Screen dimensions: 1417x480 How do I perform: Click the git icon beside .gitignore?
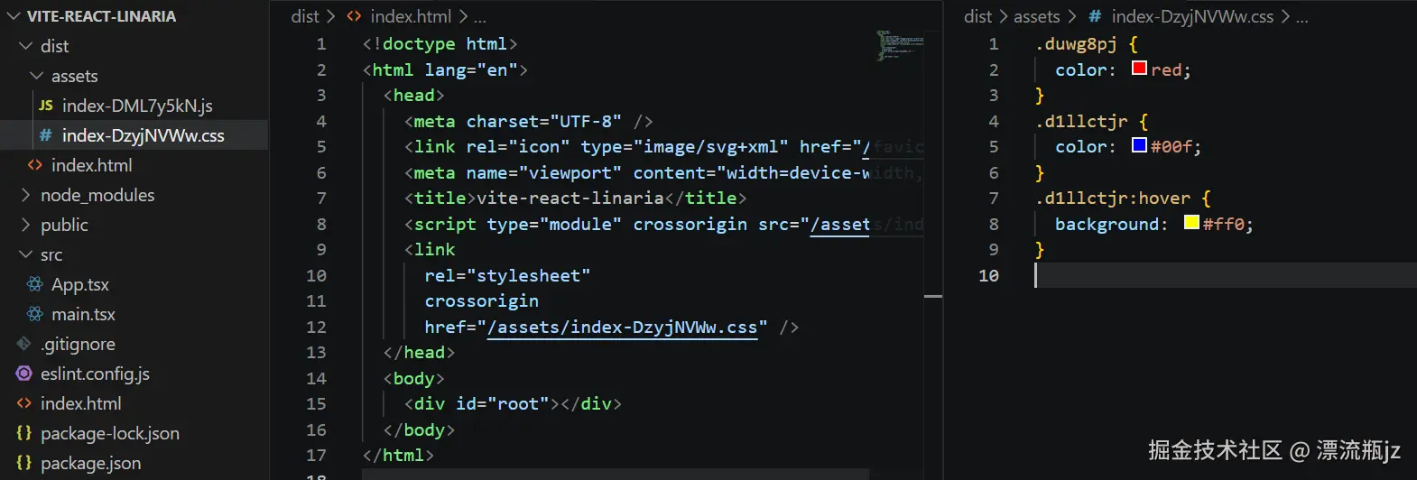click(24, 344)
